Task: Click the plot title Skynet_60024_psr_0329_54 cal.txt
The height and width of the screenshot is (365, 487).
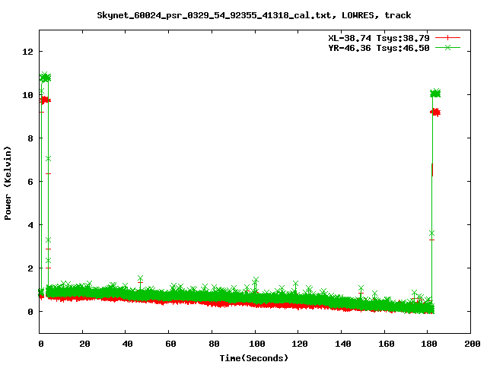Action: [x=253, y=15]
